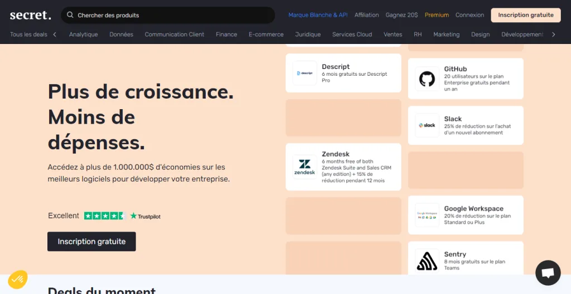Open the Ventes category
Screen dimensions: 571x294
[x=393, y=34]
